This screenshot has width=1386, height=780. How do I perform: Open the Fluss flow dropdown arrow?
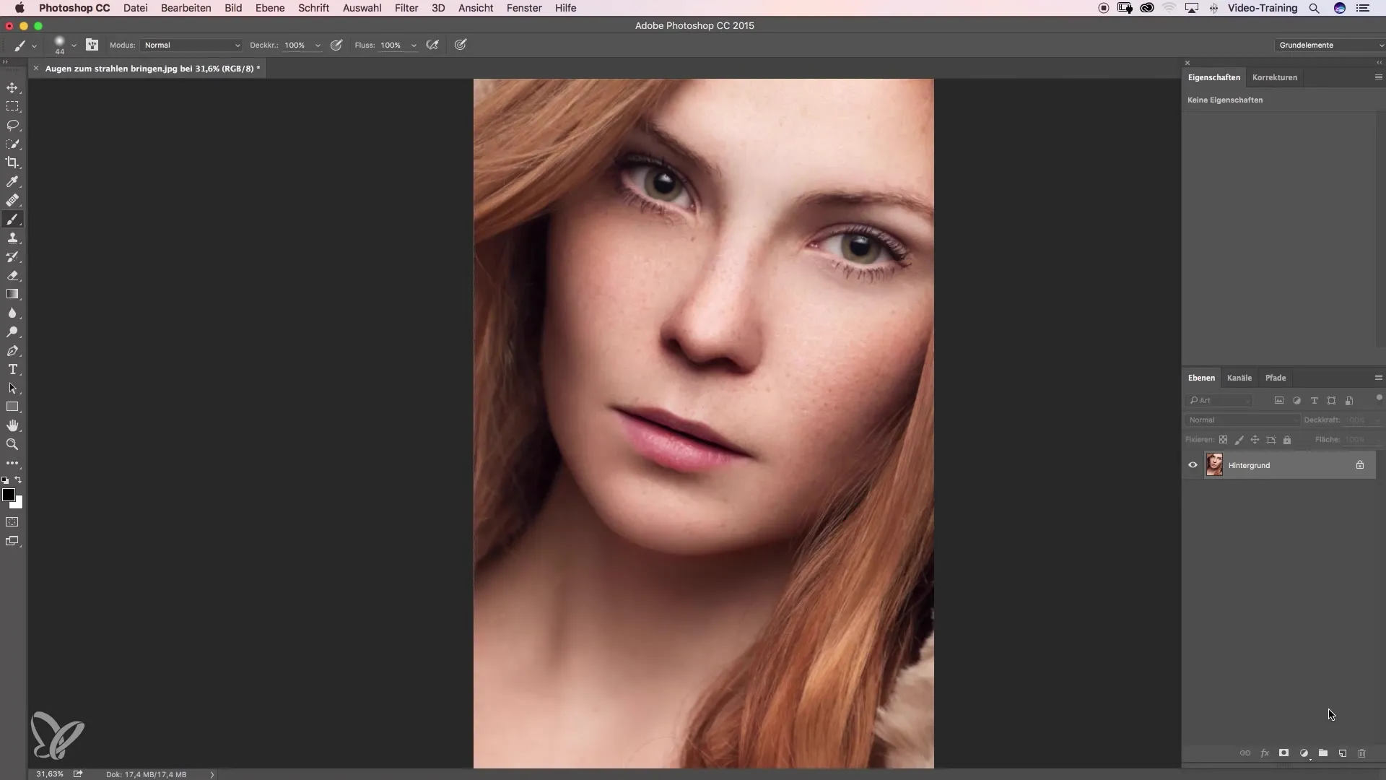pyautogui.click(x=414, y=45)
